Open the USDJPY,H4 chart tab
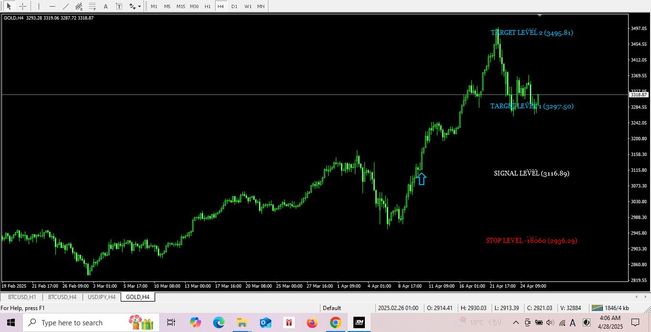This screenshot has height=332, width=651. pos(102,297)
